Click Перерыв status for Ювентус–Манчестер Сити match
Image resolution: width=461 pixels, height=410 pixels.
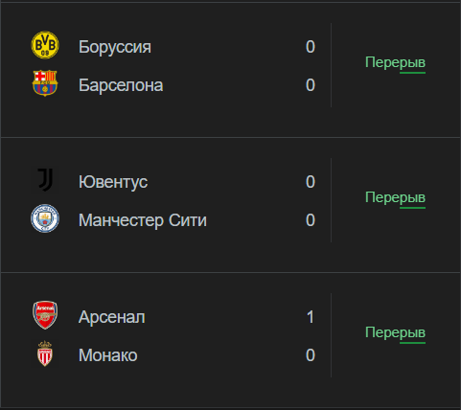[x=395, y=198]
